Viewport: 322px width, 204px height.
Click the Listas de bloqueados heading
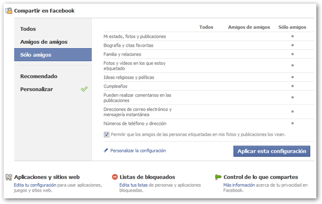pyautogui.click(x=148, y=177)
